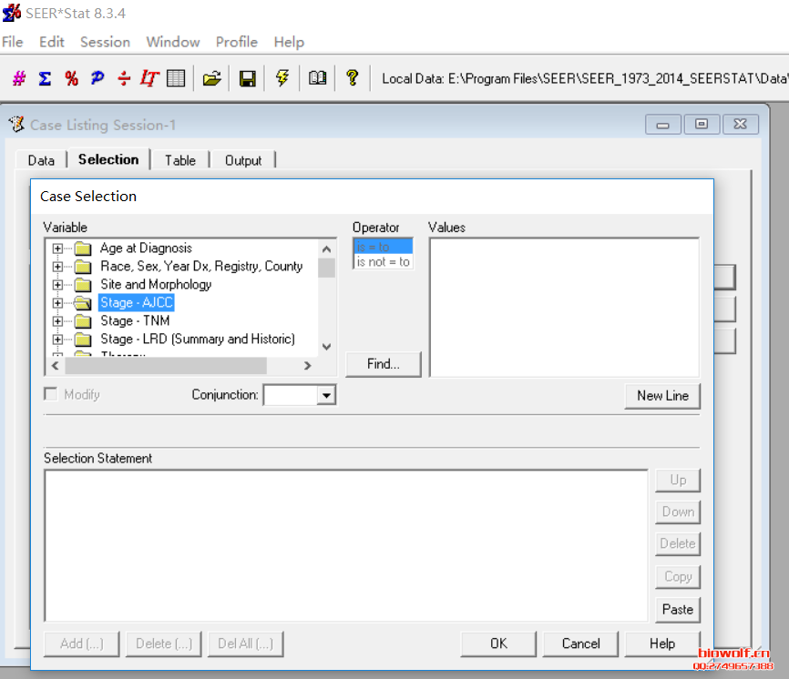The image size is (789, 679).
Task: Save the session with the floppy disk icon
Action: pyautogui.click(x=247, y=78)
